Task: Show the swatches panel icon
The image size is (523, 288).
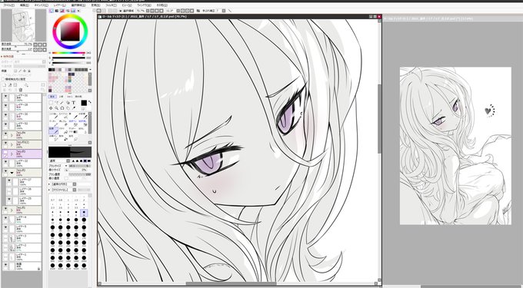Action: coord(73,11)
